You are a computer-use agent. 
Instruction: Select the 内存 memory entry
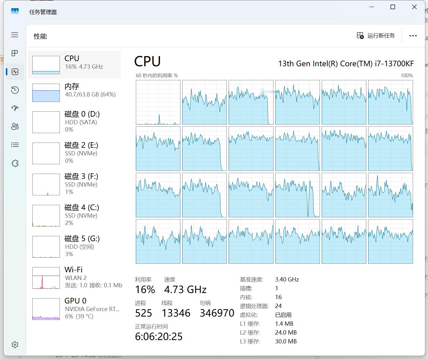pos(74,92)
